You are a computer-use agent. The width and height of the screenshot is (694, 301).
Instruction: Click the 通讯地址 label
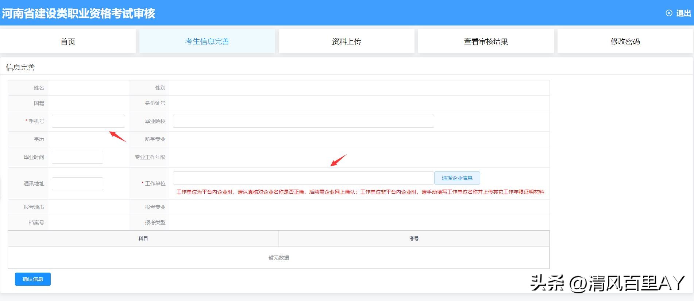(34, 183)
